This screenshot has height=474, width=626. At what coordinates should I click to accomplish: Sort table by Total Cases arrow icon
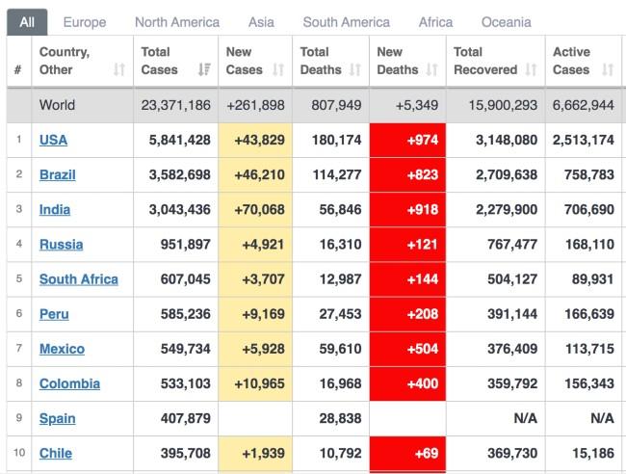tap(204, 69)
